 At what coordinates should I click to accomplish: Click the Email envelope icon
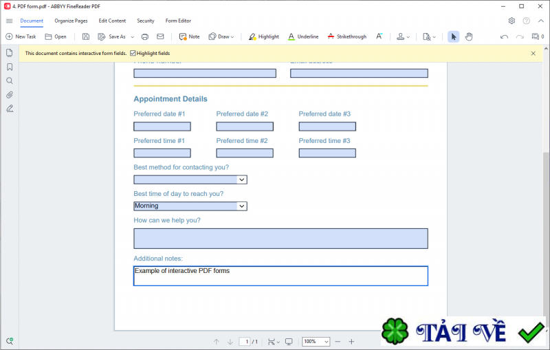click(x=160, y=36)
